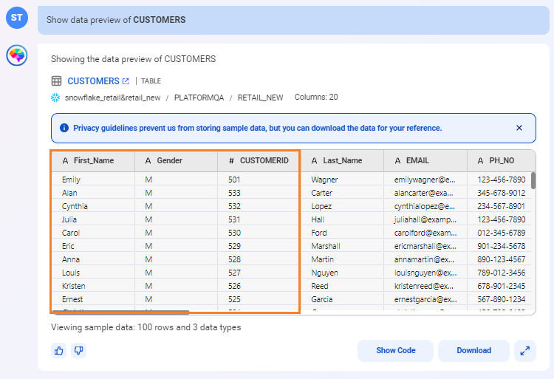Screen dimensions: 554x379
Task: Click the cell containing Anna
Action: click(93, 259)
